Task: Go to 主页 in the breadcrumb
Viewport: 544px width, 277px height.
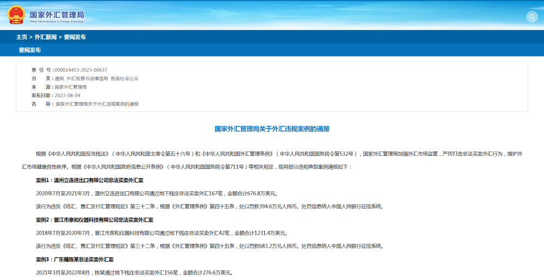Action: coord(22,37)
